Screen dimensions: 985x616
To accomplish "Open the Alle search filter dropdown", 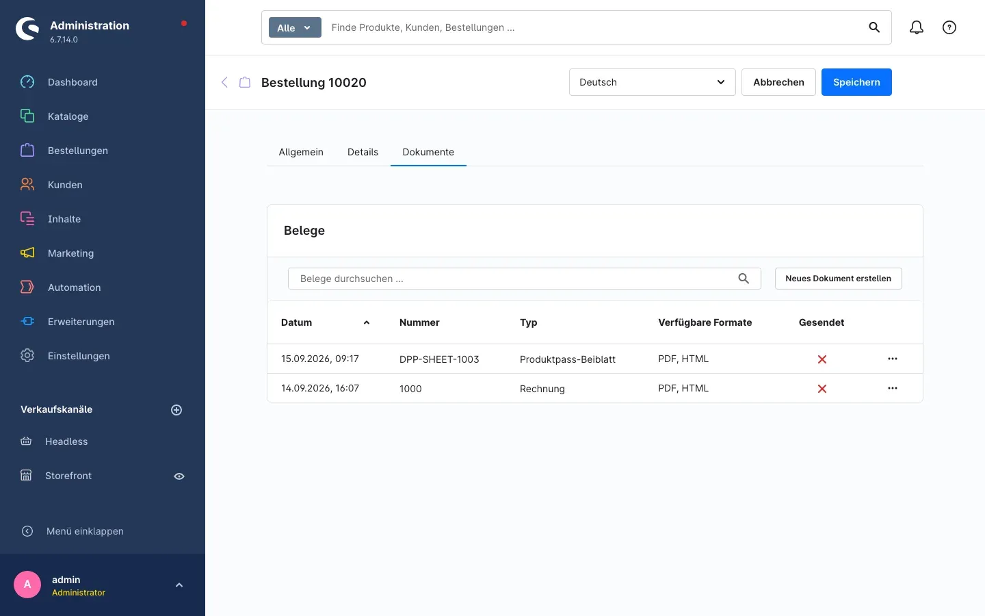I will 295,27.
